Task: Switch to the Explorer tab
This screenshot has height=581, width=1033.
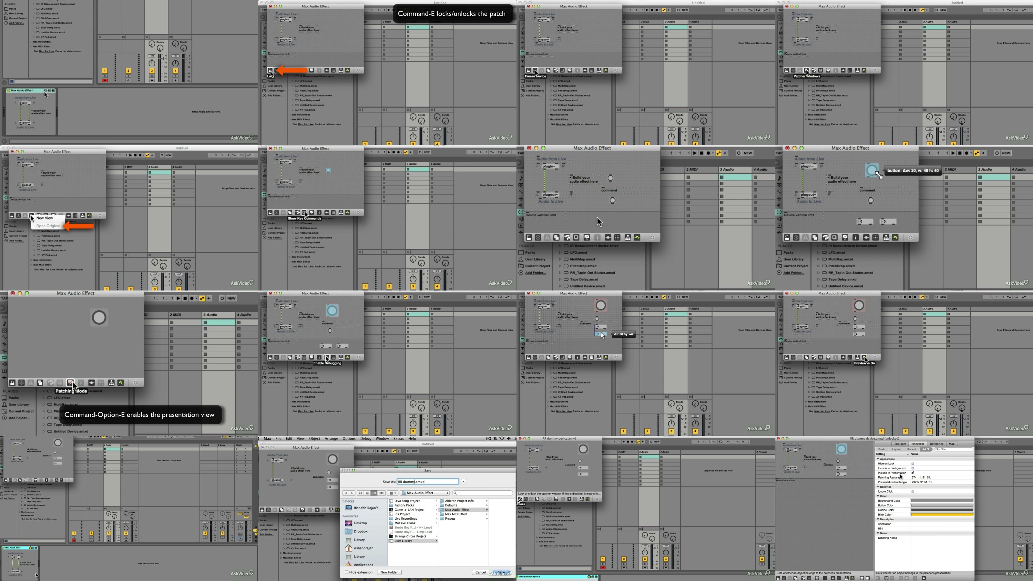Action: click(x=900, y=444)
